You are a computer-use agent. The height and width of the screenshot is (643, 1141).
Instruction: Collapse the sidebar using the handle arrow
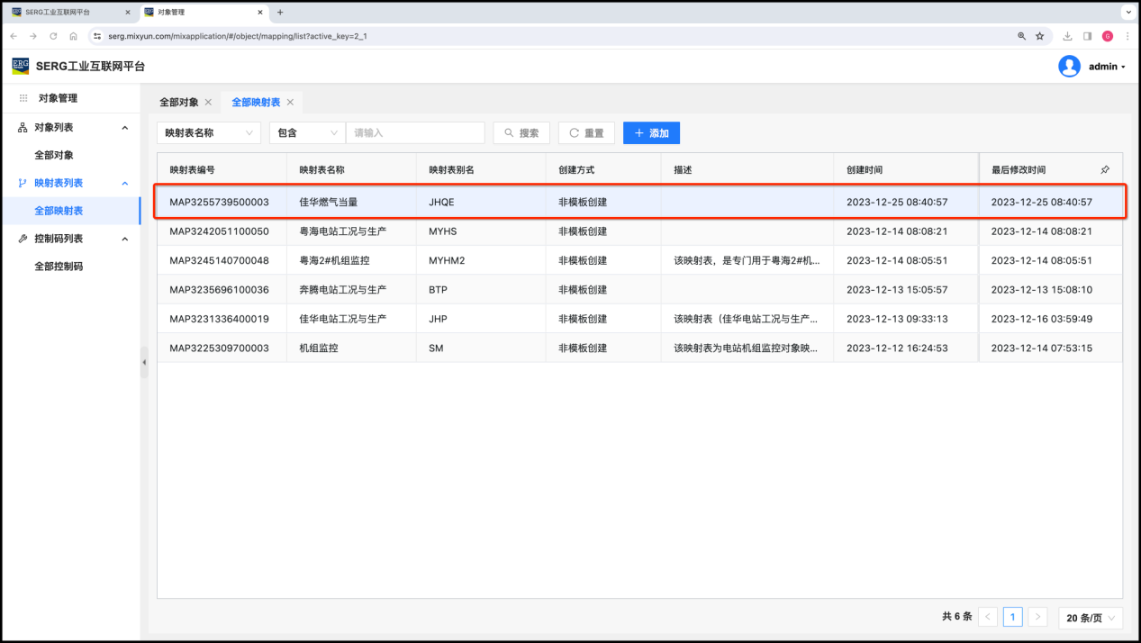pos(144,362)
